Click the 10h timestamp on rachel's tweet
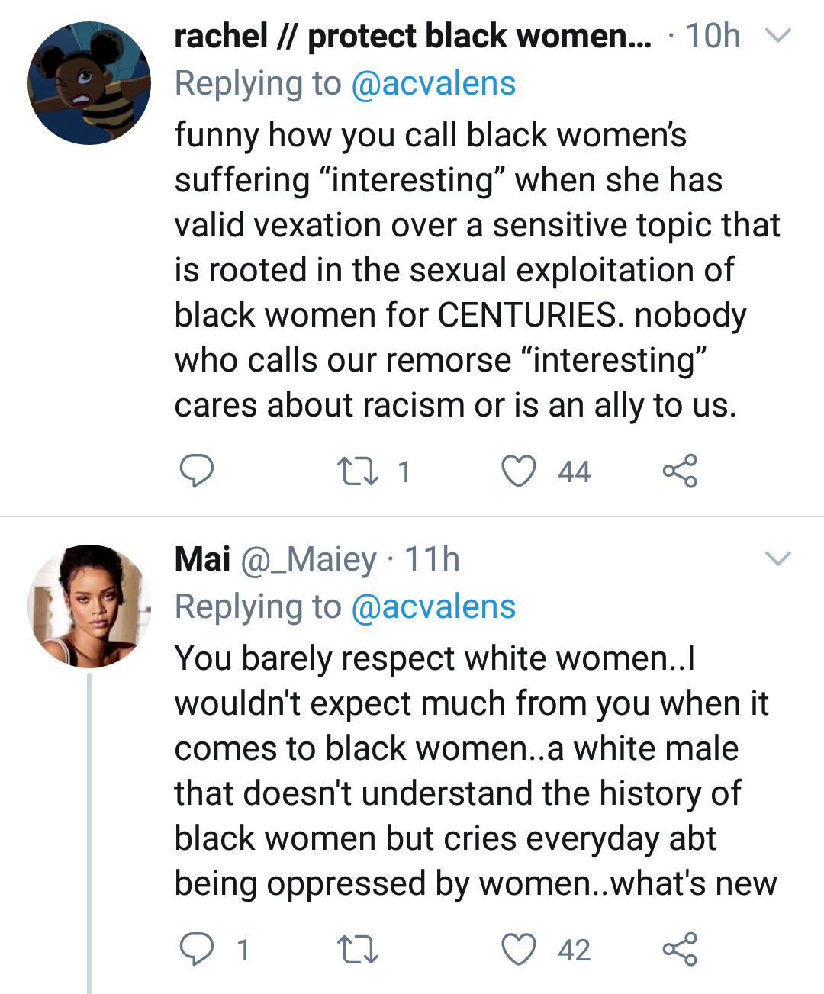This screenshot has height=994, width=824. pos(713,36)
